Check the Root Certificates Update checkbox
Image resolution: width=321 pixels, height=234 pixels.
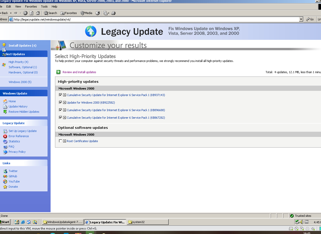pos(60,141)
